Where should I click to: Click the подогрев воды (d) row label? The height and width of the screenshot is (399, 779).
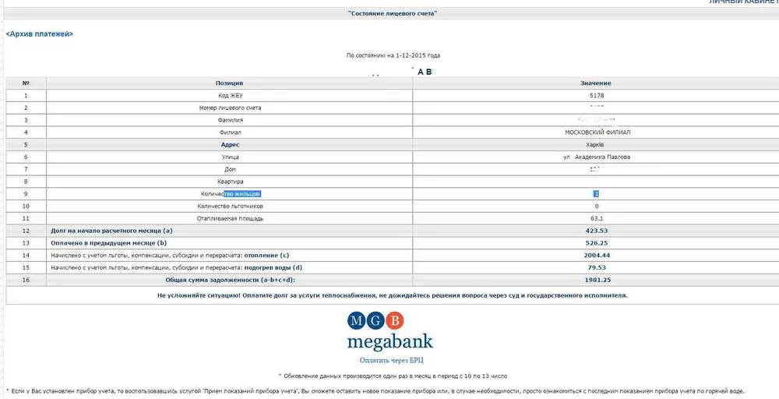176,268
